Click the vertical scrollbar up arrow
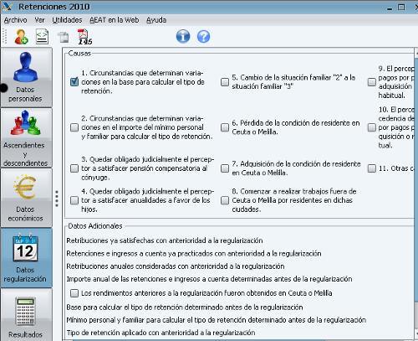The width and height of the screenshot is (418, 341). 416,53
